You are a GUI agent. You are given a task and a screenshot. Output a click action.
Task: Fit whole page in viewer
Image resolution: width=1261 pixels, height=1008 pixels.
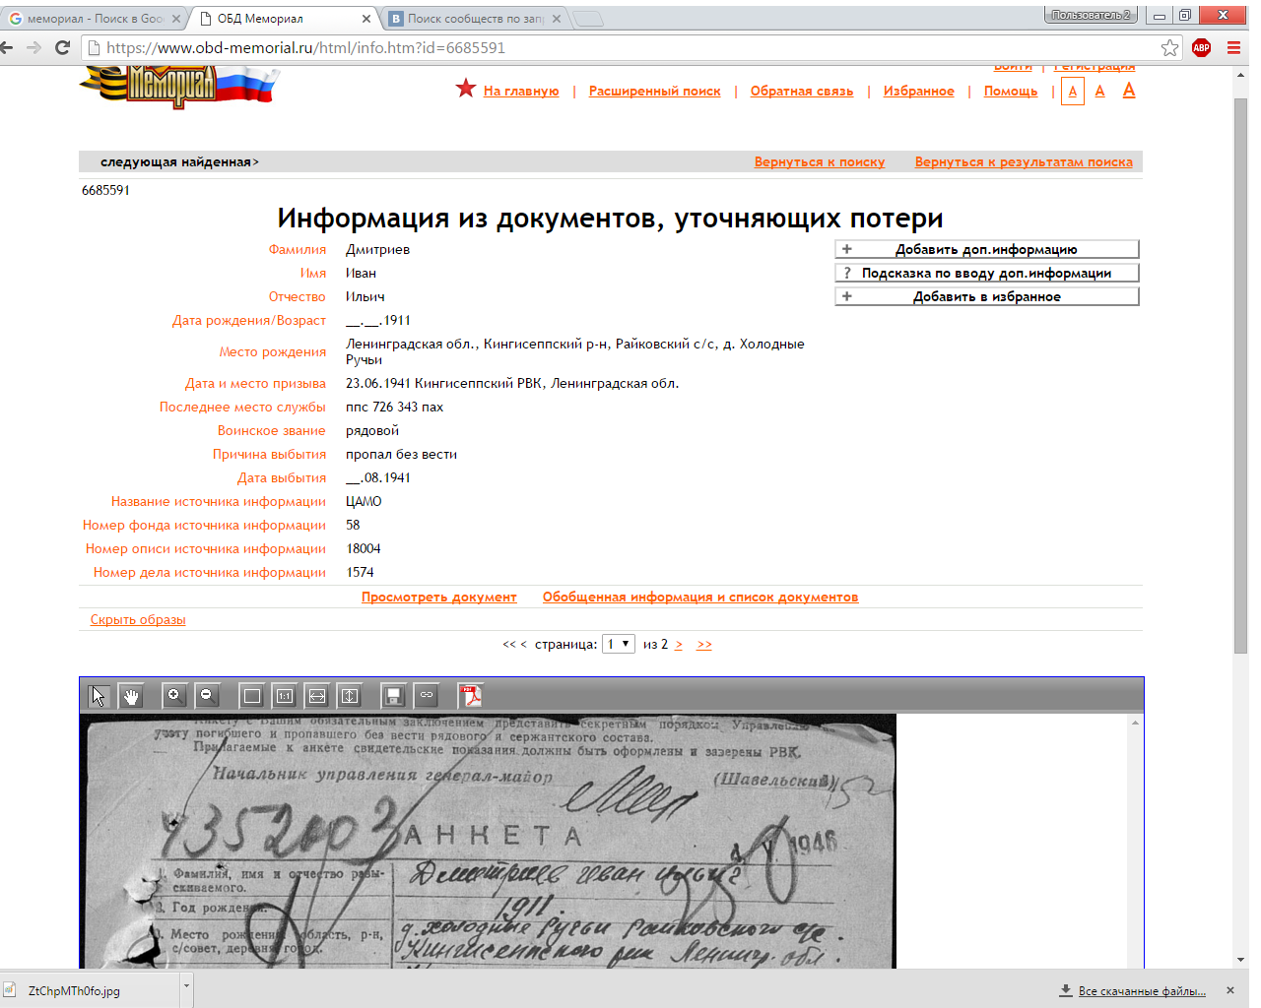coord(252,696)
